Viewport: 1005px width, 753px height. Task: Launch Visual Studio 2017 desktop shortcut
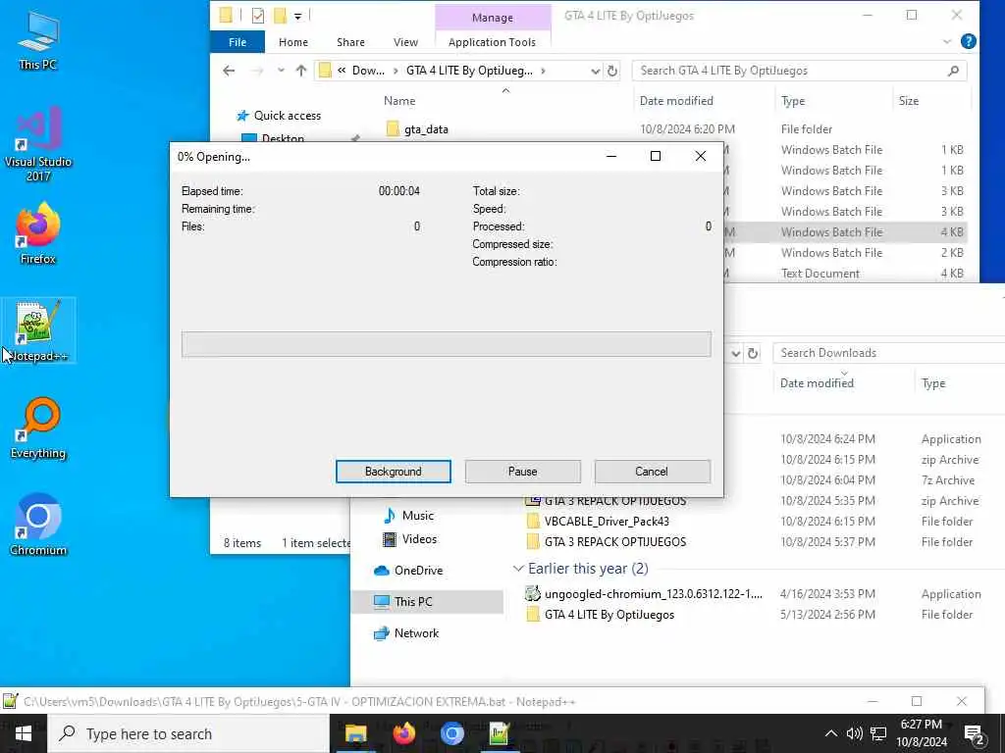coord(38,144)
